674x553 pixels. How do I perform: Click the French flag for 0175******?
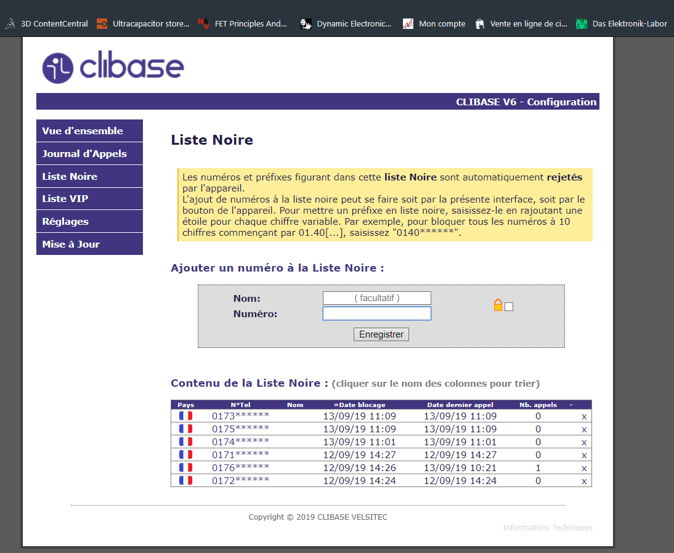185,429
